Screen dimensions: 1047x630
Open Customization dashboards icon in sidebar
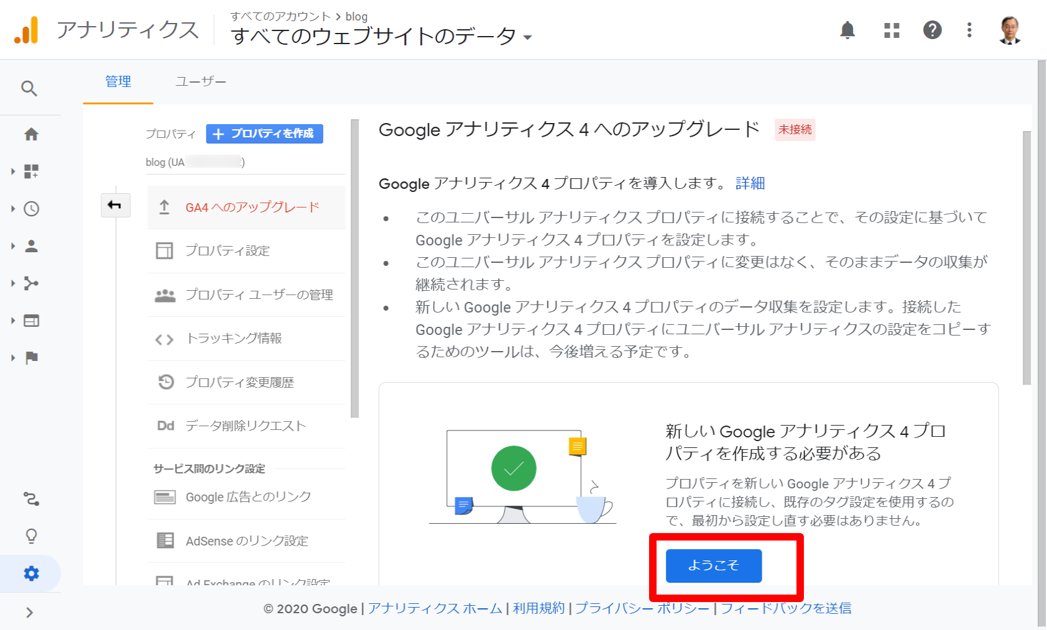pos(31,171)
